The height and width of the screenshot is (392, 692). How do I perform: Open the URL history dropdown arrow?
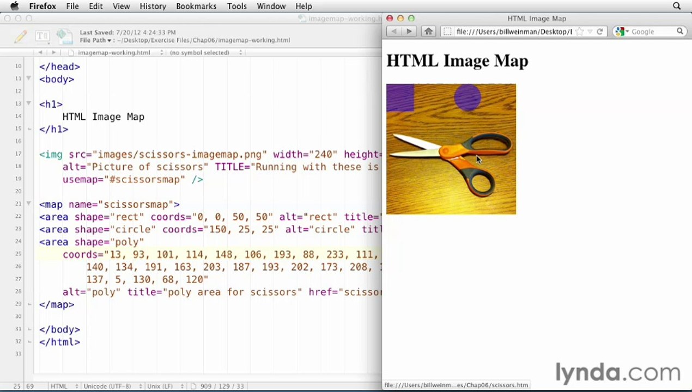pos(590,32)
